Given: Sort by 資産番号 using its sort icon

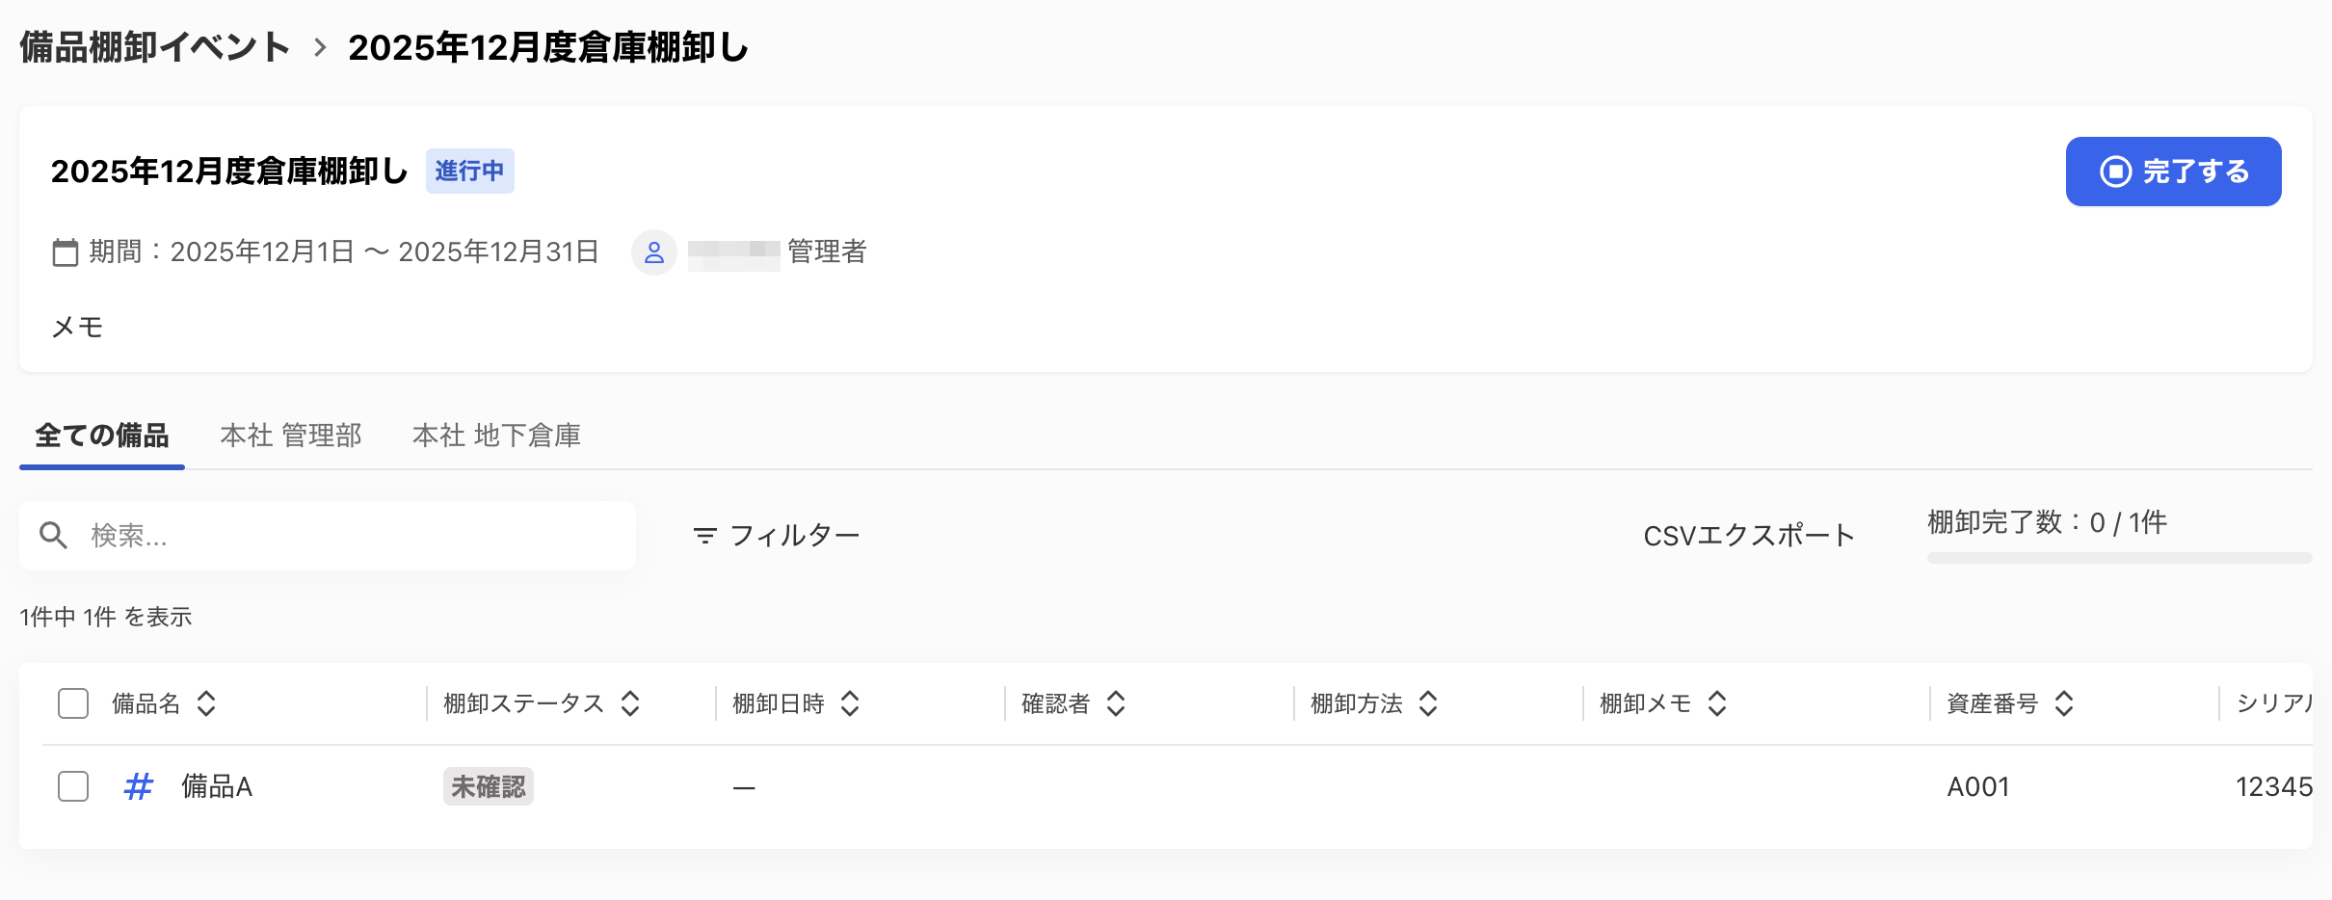Looking at the screenshot, I should [2063, 704].
